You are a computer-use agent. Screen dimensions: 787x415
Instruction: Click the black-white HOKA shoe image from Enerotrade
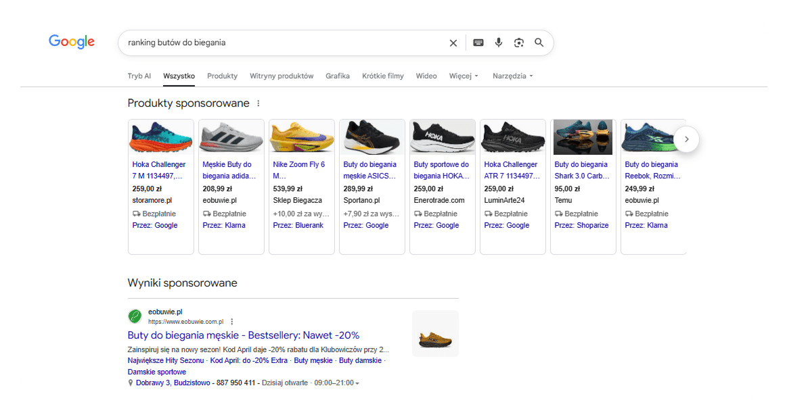pyautogui.click(x=442, y=137)
